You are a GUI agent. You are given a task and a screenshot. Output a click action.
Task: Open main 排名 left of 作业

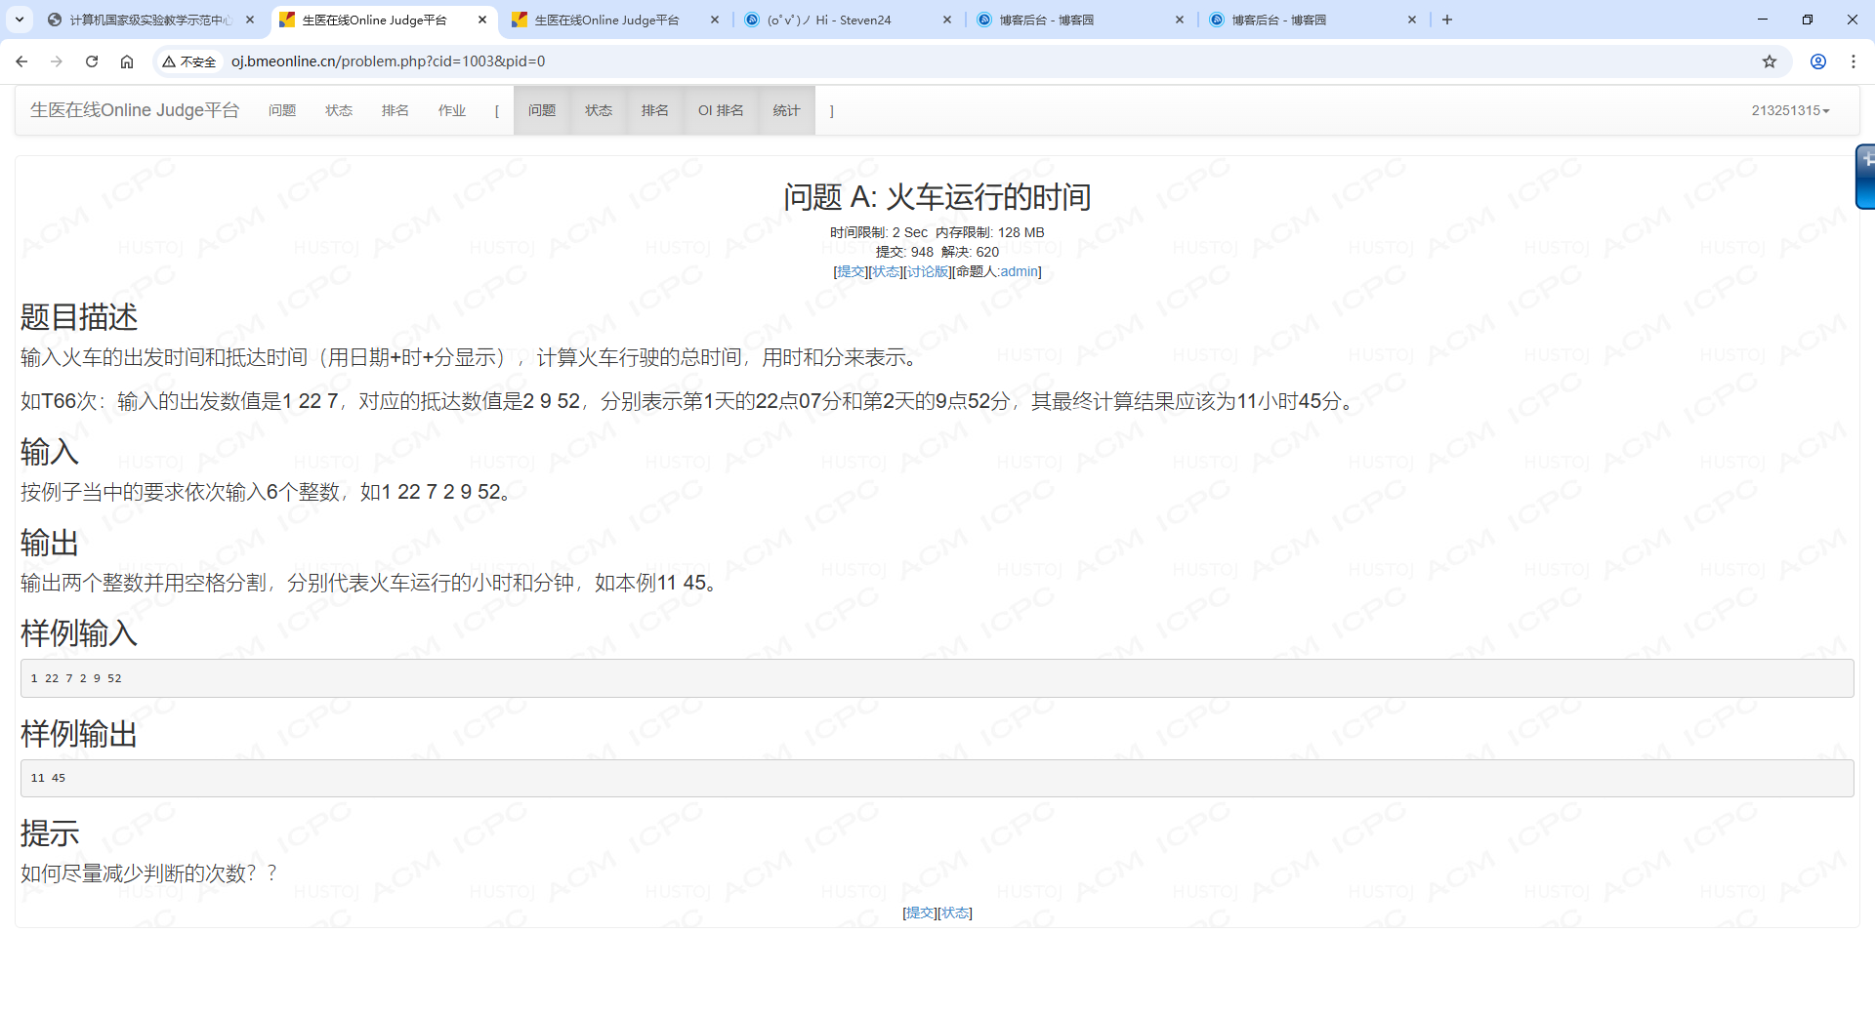[396, 110]
